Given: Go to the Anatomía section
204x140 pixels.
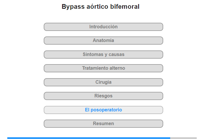Looking at the screenshot, I should tap(103, 41).
